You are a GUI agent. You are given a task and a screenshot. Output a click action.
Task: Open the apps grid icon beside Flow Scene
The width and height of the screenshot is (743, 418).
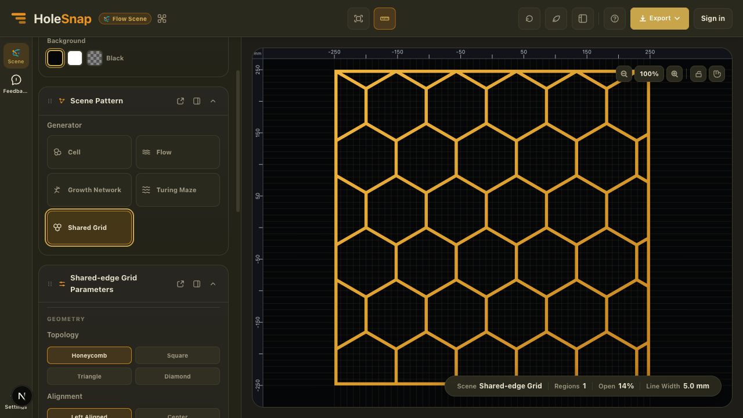point(162,19)
